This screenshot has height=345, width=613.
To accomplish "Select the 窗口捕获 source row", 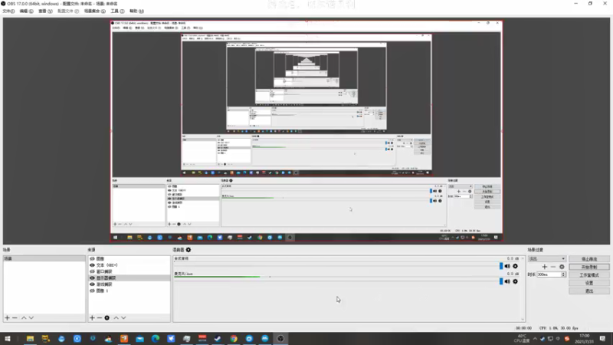I will point(129,271).
